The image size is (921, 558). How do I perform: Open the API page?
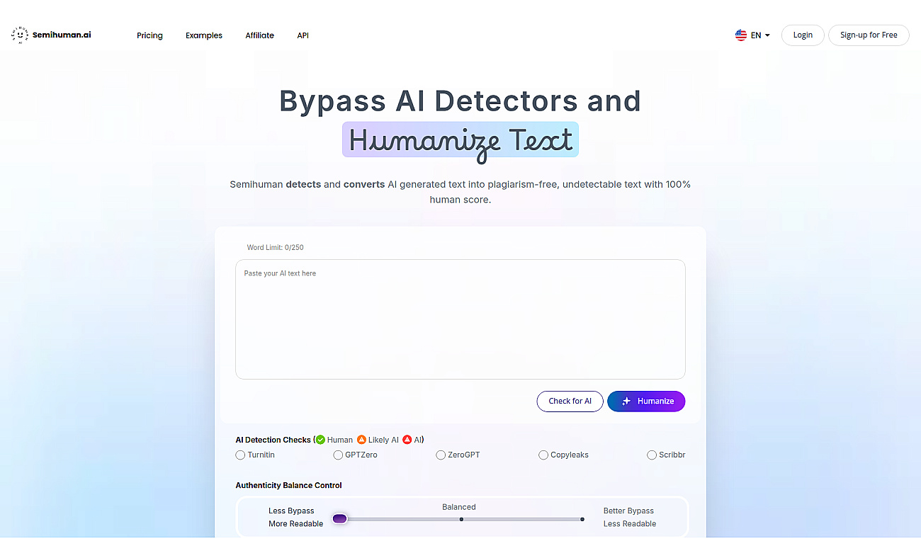pyautogui.click(x=303, y=35)
